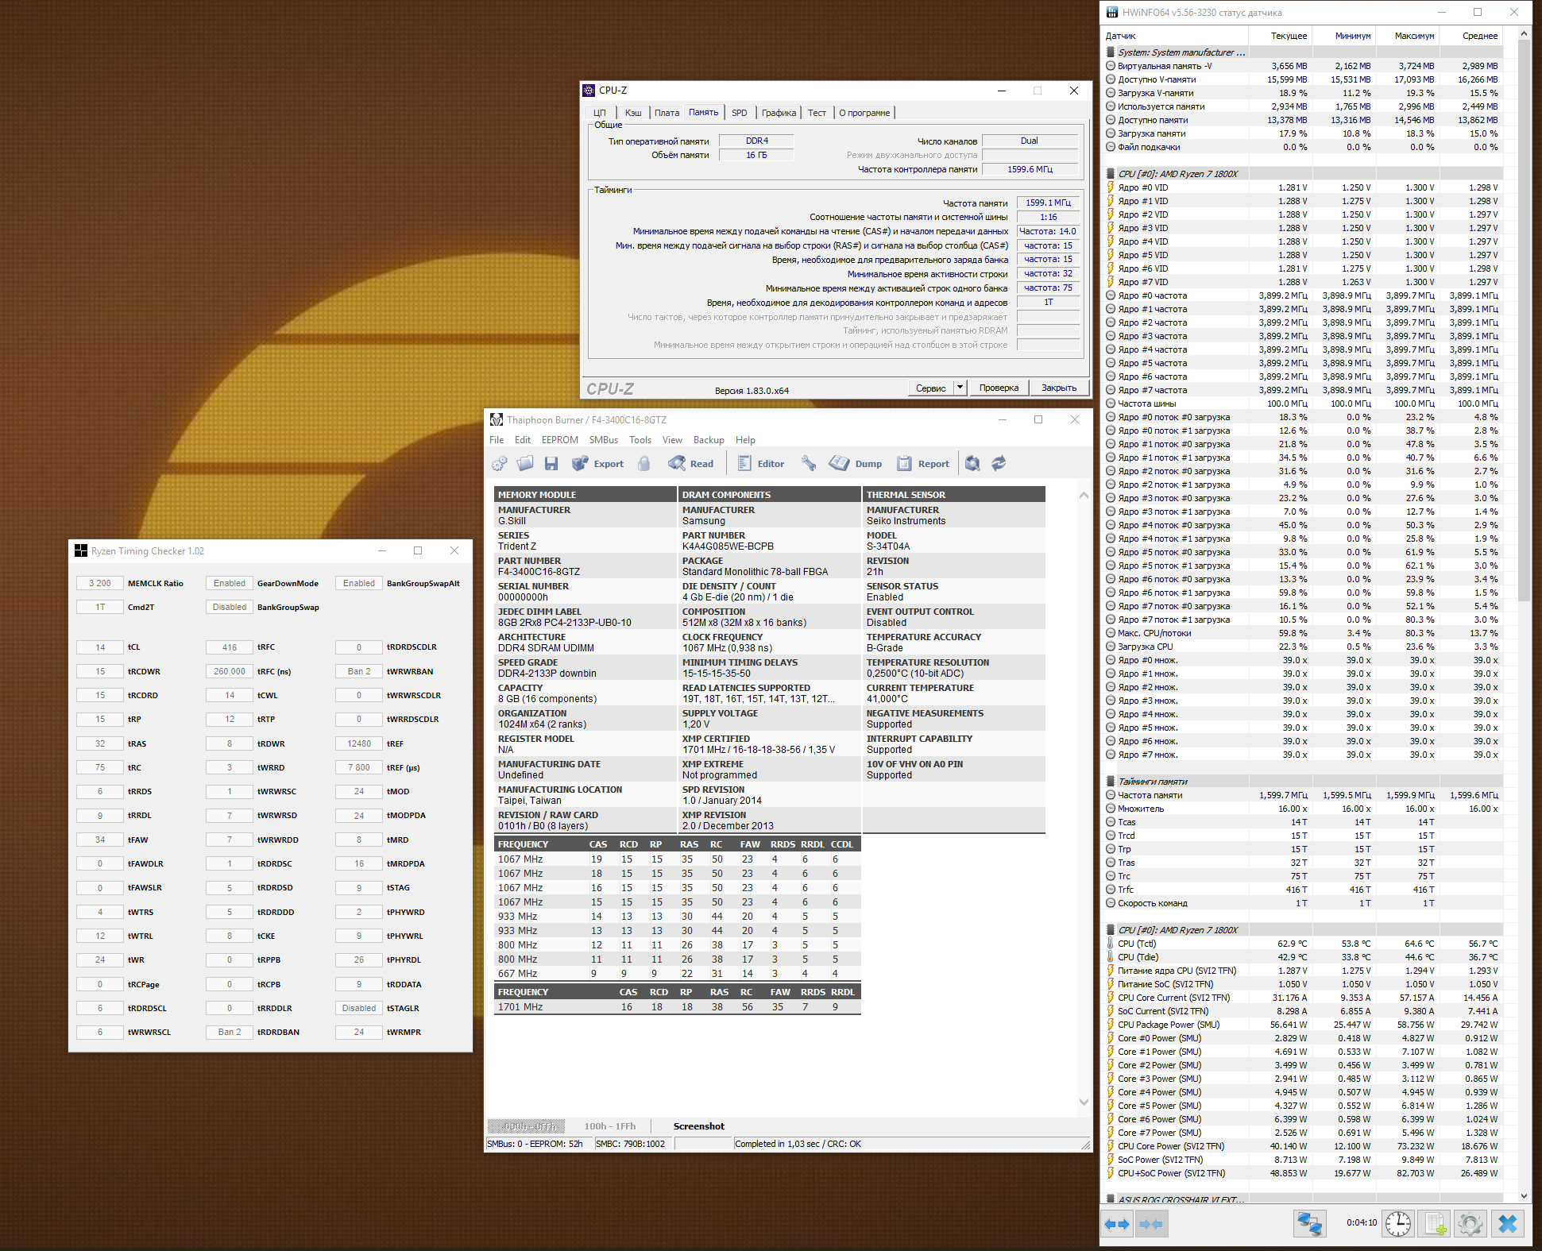Open HWiNFO sensor settings gear icon

tap(1471, 1224)
